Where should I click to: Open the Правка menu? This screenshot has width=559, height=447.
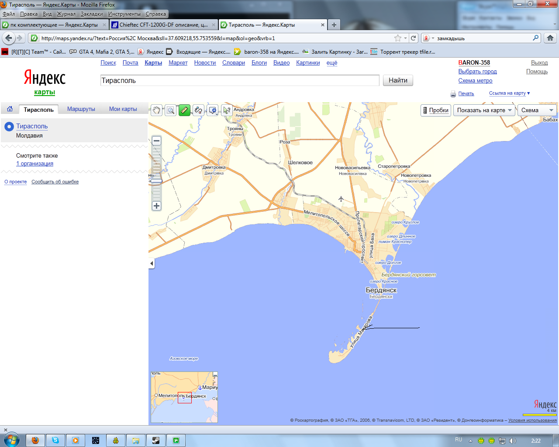[x=29, y=14]
